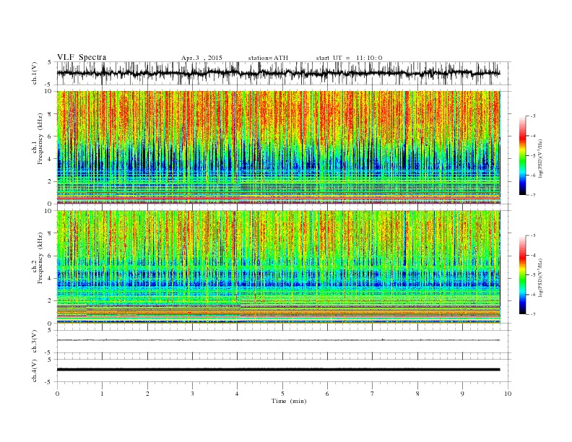The width and height of the screenshot is (572, 442).
Task: Click the "ch.3(V)" axis label
Action: 35,342
